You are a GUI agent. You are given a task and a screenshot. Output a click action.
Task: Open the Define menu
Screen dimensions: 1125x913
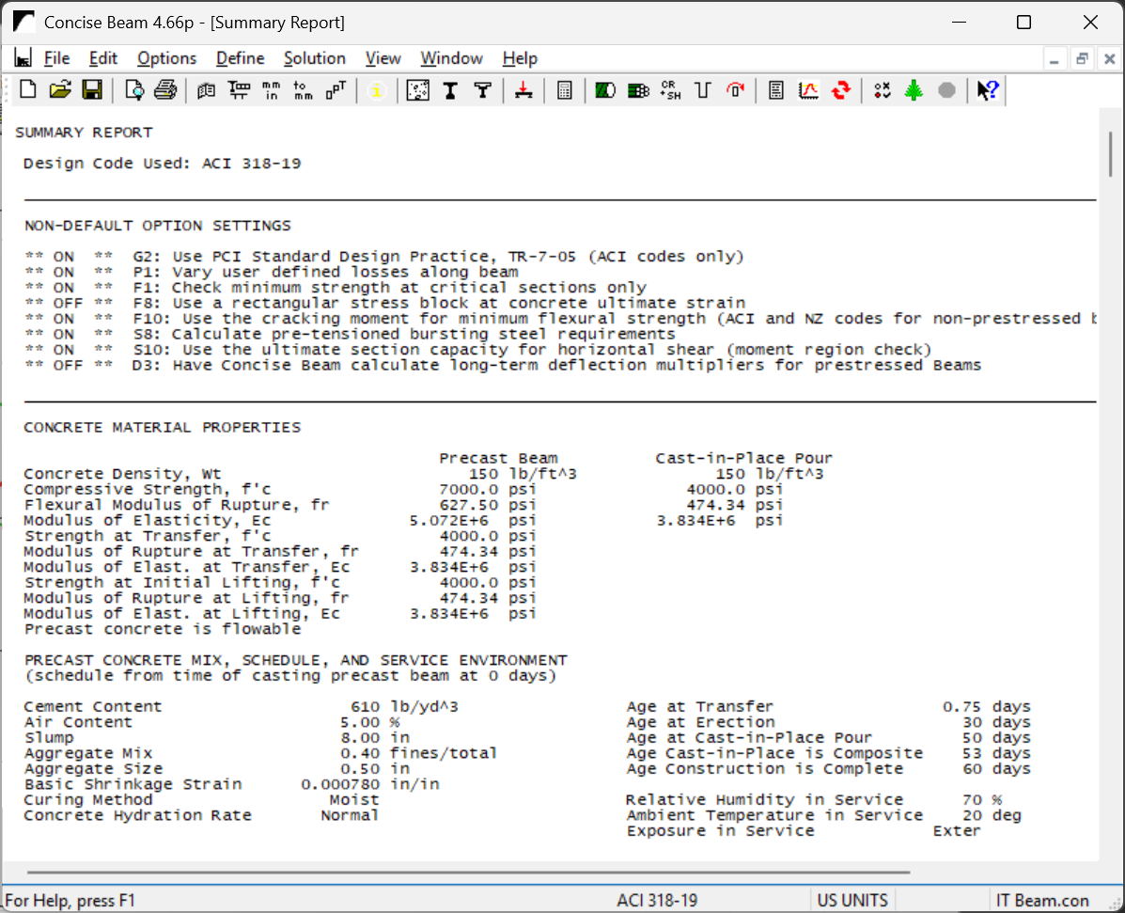click(x=240, y=58)
